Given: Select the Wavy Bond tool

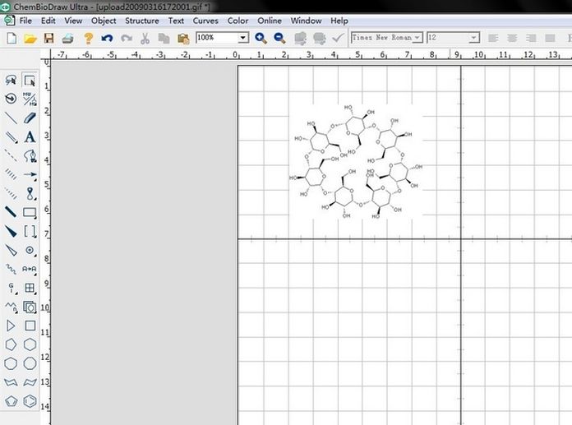Looking at the screenshot, I should pos(11,270).
